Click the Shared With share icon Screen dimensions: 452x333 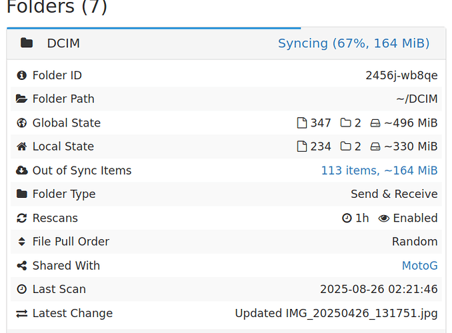[21, 266]
